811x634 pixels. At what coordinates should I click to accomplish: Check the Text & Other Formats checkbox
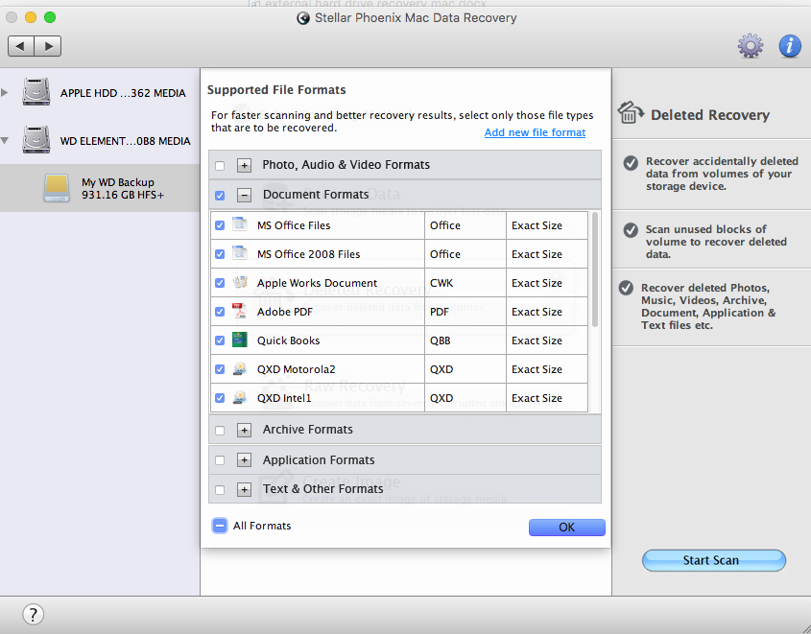point(220,490)
